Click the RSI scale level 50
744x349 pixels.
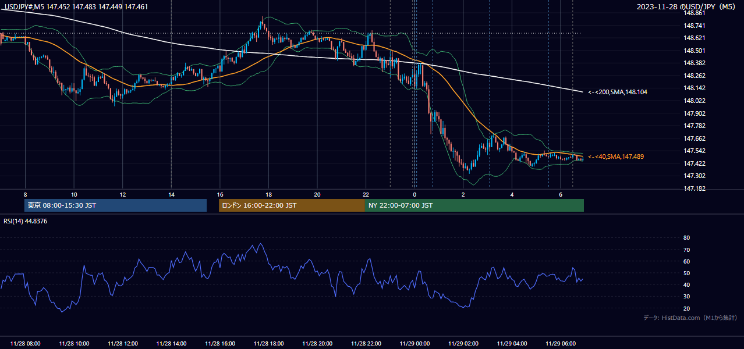[x=686, y=273]
